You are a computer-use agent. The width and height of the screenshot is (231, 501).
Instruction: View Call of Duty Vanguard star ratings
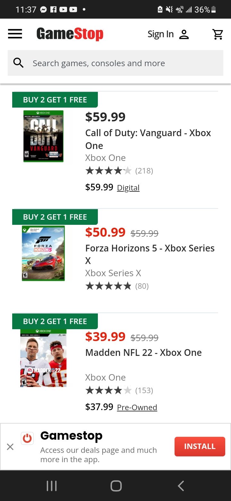coord(108,171)
